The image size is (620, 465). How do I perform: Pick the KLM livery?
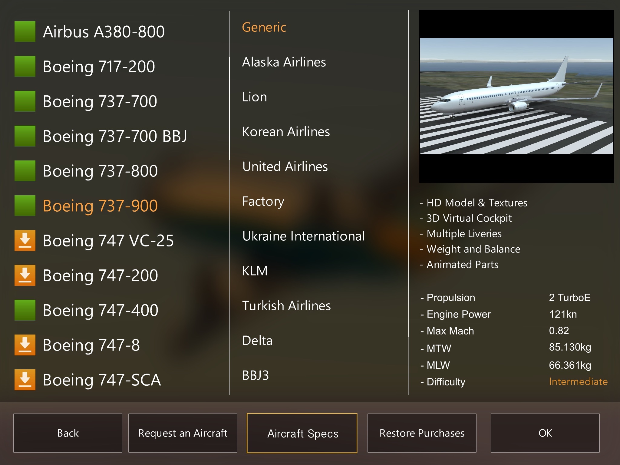[x=255, y=271]
